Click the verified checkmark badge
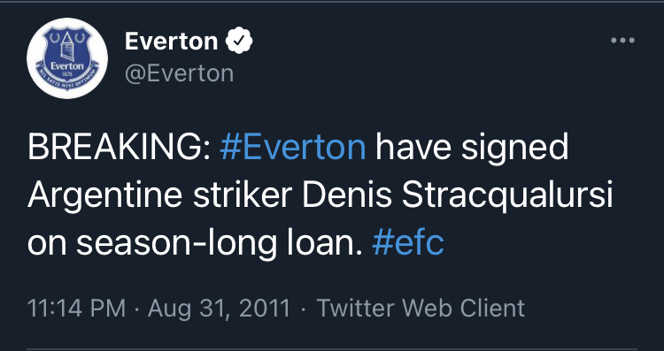Screen dimensions: 664x351 coord(239,41)
